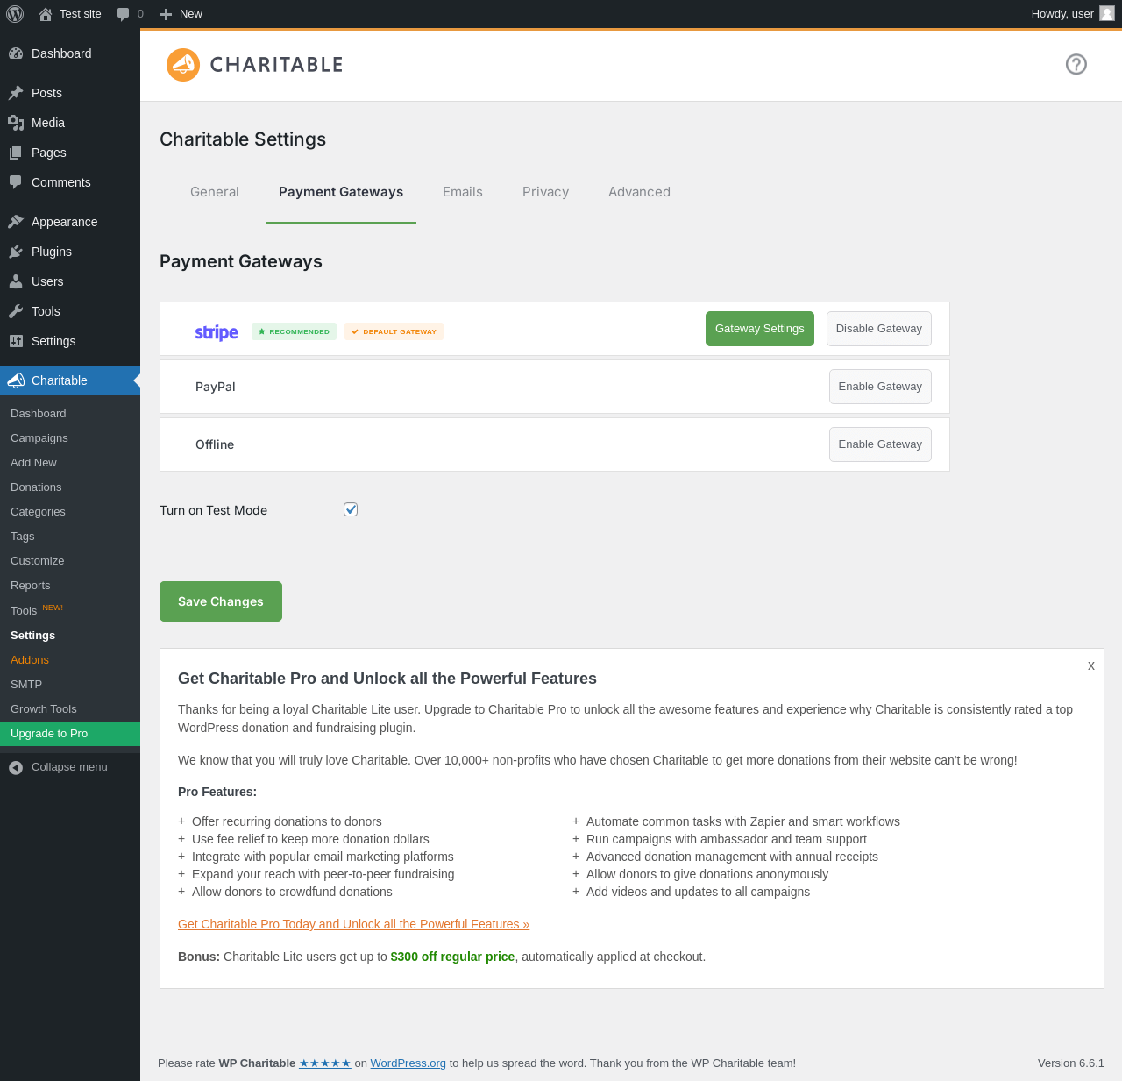Click the $300 off regular price text
Viewport: 1122px width, 1081px height.
pyautogui.click(x=452, y=957)
